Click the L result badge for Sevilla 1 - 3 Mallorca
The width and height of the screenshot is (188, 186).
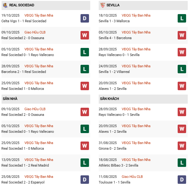pos(182,18)
